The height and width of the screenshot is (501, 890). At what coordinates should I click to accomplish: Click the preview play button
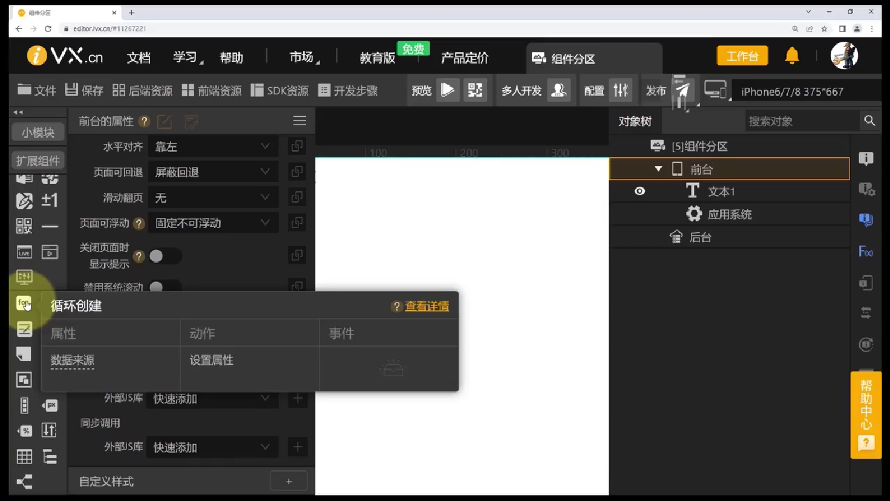448,90
